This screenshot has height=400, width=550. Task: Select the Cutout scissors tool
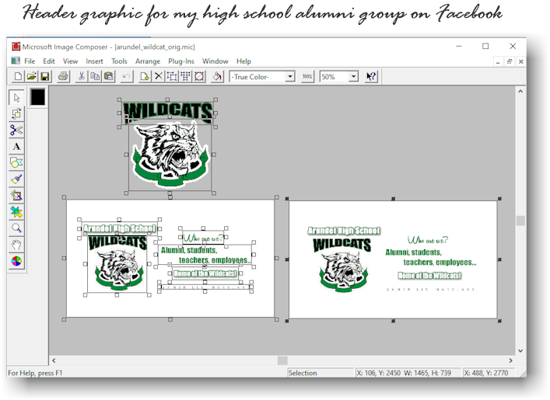tap(16, 130)
